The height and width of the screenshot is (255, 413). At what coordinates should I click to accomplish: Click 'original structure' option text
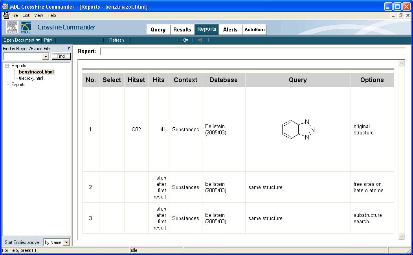[363, 129]
